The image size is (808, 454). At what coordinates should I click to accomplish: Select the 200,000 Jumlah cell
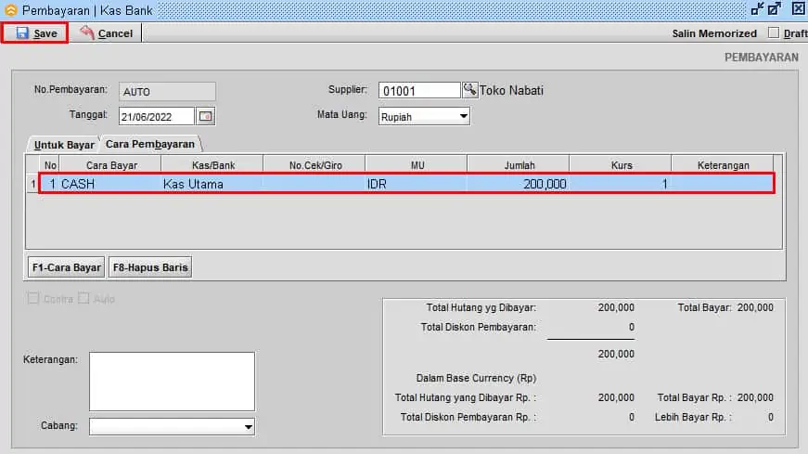click(x=518, y=184)
